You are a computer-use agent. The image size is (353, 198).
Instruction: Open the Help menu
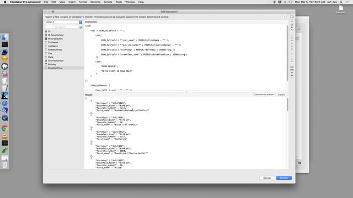click(x=141, y=2)
